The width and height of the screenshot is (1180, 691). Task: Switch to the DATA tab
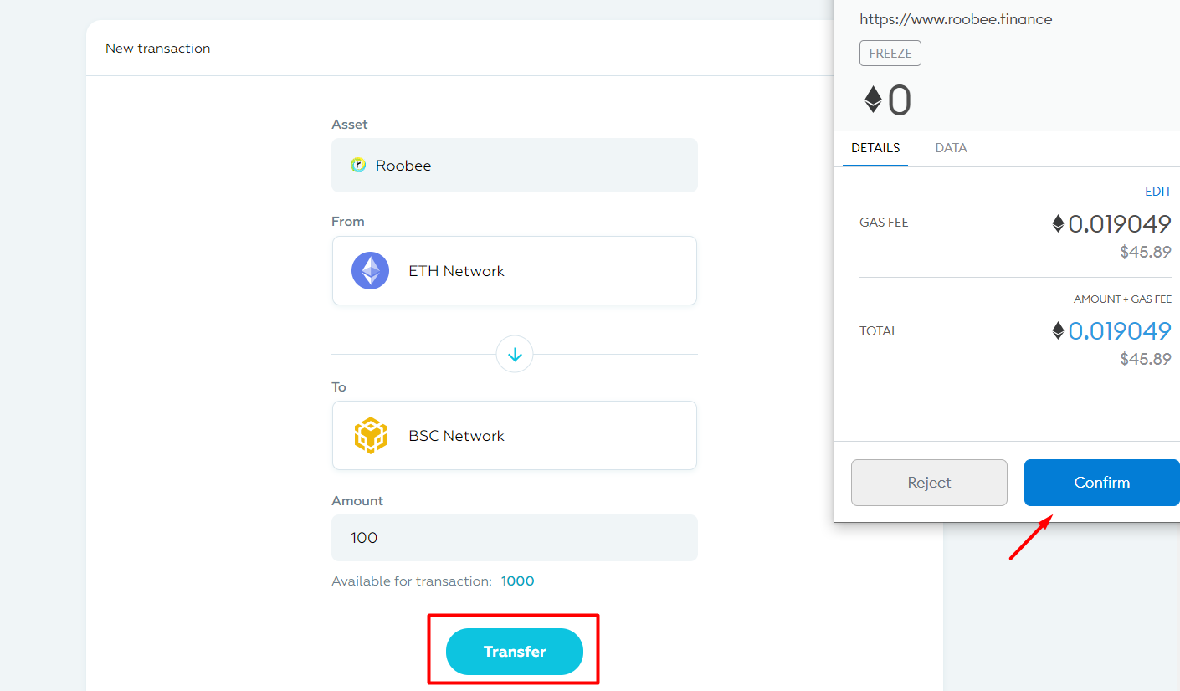(951, 148)
